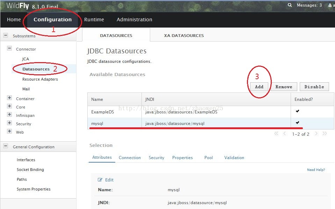Select JCA in the Connector tree
The width and height of the screenshot is (335, 209).
point(26,59)
